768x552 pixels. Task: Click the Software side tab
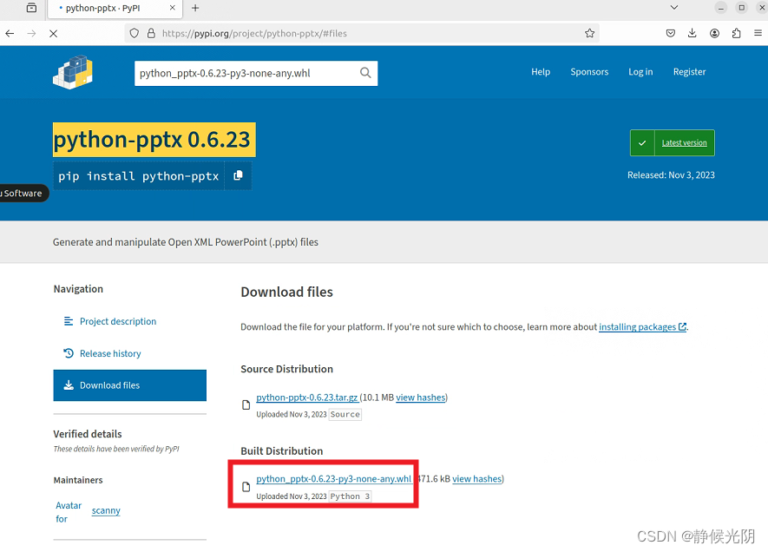tap(23, 193)
